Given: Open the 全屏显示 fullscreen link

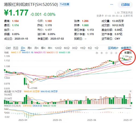Looking at the screenshot, I should tap(126, 48).
